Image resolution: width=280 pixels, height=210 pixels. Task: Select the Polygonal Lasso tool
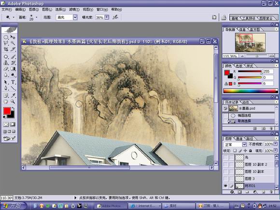[6, 43]
